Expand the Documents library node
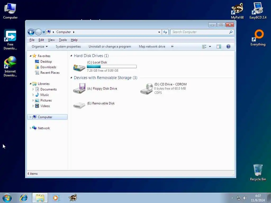Viewport: 271px width, 203px height. coord(33,89)
